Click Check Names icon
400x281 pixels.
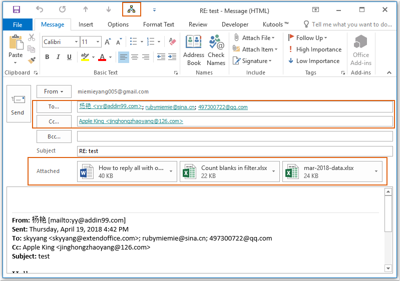[216, 50]
